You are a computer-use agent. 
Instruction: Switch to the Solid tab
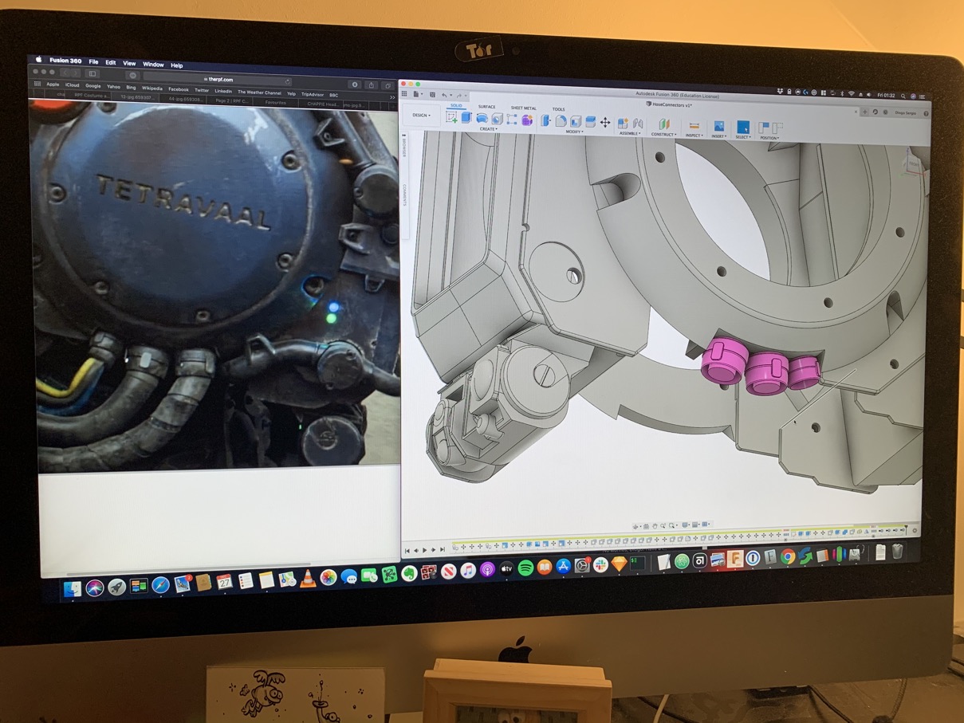456,105
